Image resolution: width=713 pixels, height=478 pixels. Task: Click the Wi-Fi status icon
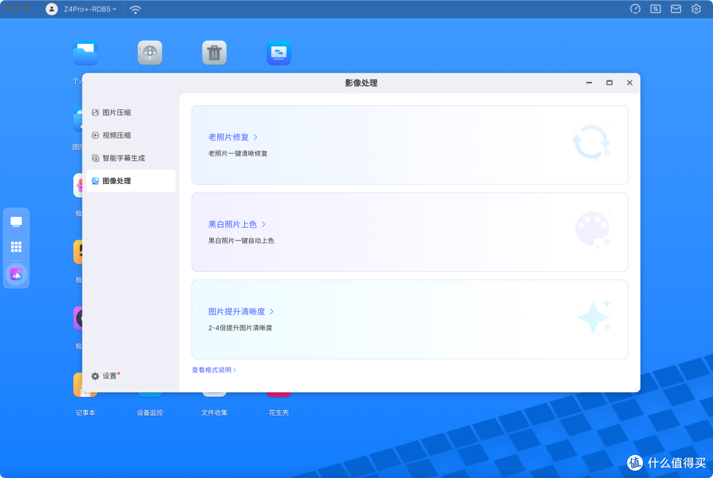click(x=135, y=9)
